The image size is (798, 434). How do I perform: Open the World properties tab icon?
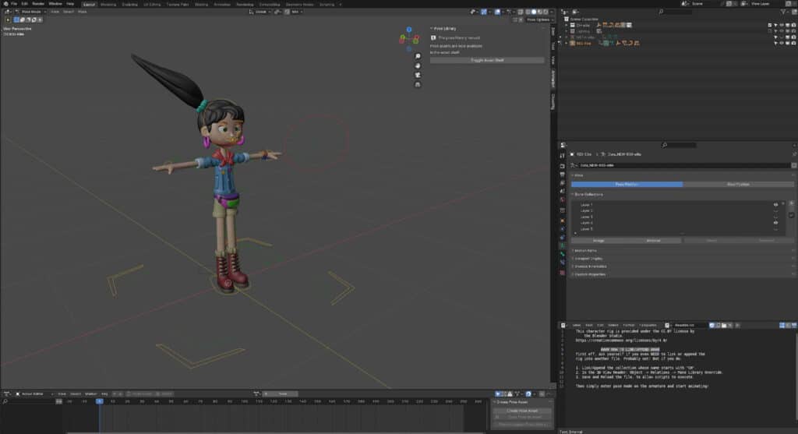563,200
